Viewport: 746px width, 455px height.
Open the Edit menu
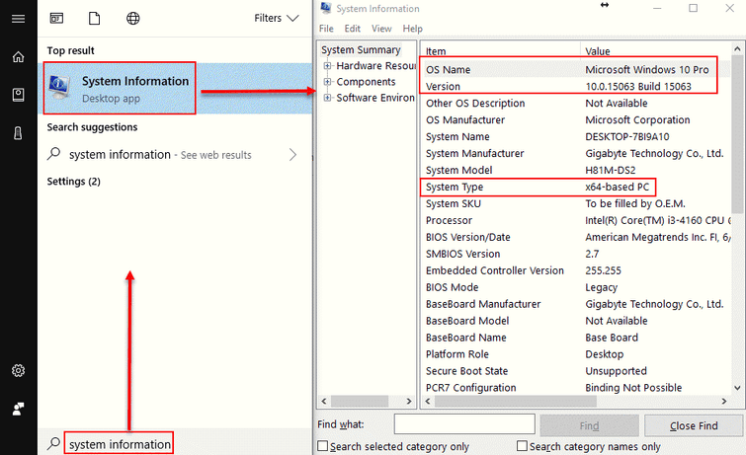352,29
